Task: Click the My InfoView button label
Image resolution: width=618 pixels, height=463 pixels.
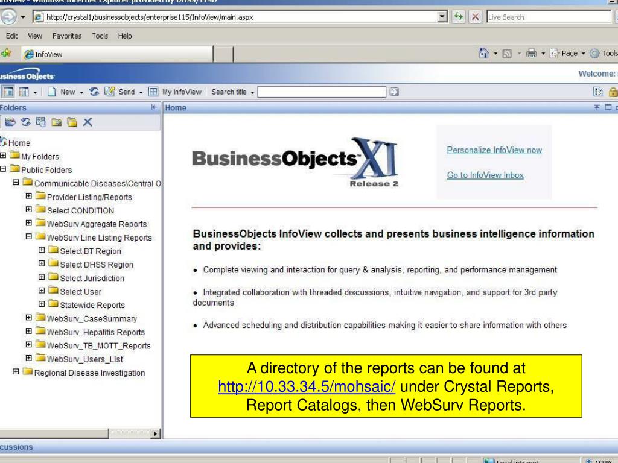Action: (x=182, y=92)
